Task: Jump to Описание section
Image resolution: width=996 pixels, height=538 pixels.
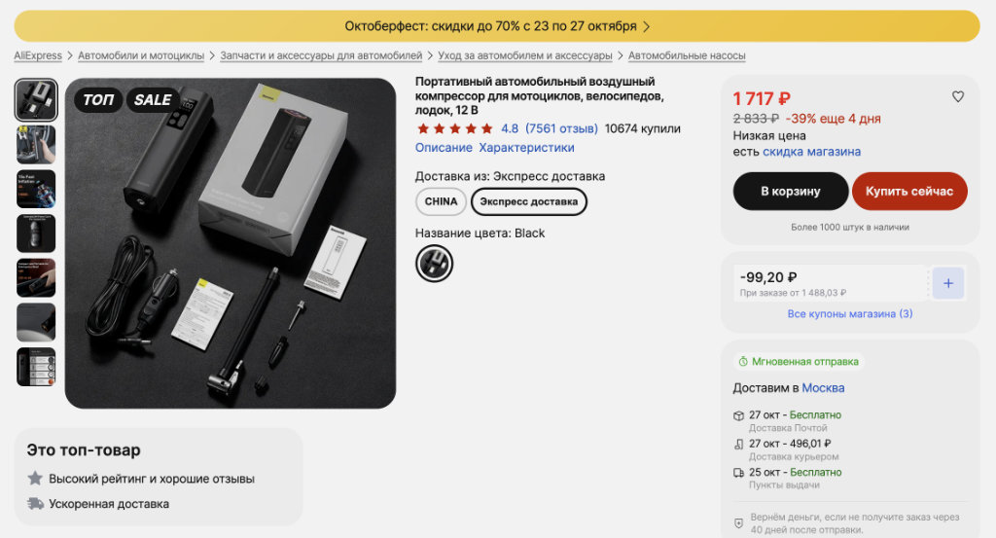Action: pos(444,147)
